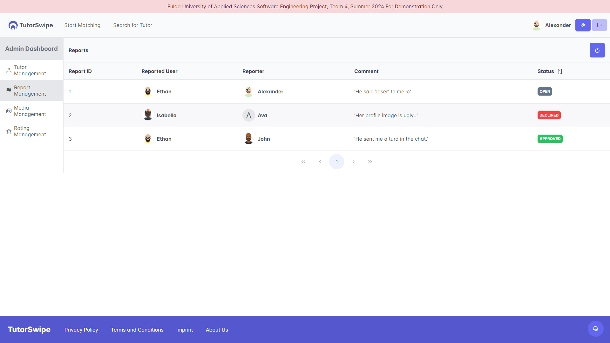
Task: Click the OPEN status badge
Action: click(x=545, y=91)
